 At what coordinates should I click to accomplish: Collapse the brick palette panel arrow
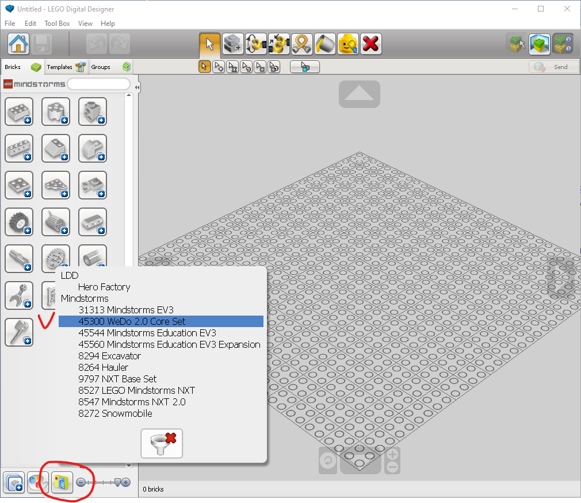coord(137,87)
